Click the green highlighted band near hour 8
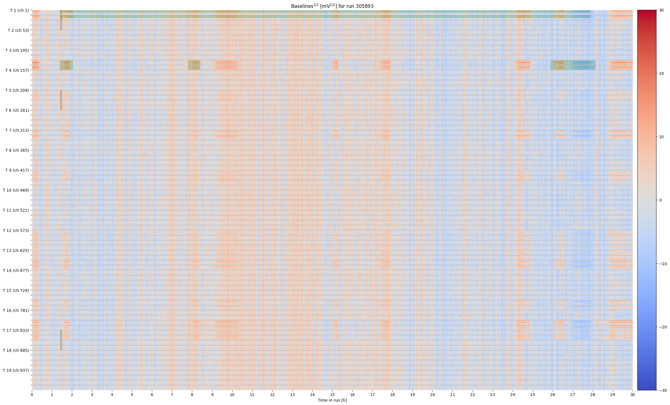This screenshot has height=405, width=670. point(194,65)
